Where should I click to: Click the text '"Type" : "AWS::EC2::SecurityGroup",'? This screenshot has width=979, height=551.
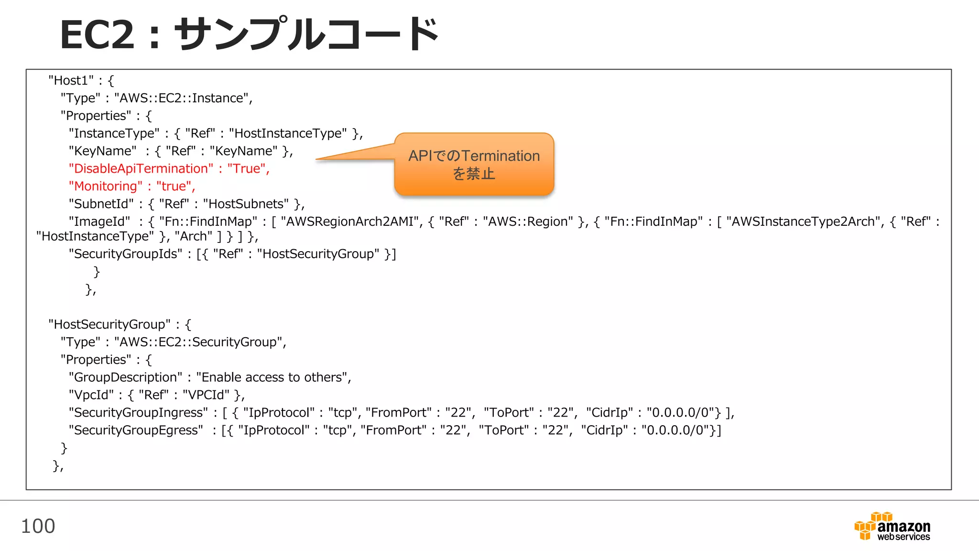[174, 342]
